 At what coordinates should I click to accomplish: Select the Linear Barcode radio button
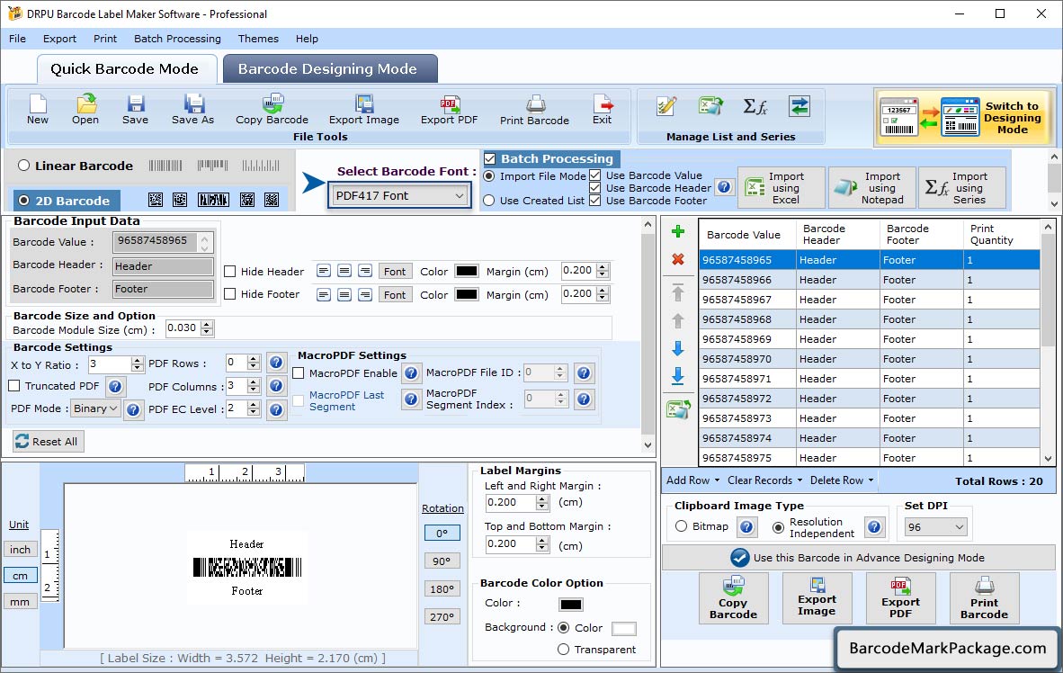point(23,166)
